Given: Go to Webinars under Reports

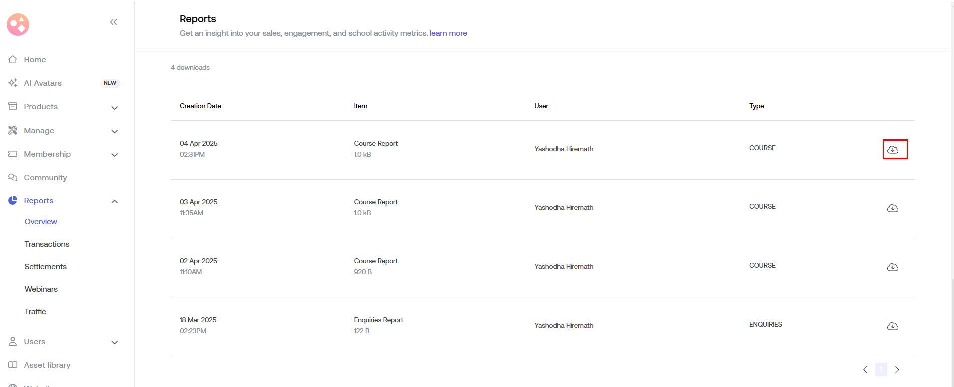Looking at the screenshot, I should (41, 289).
